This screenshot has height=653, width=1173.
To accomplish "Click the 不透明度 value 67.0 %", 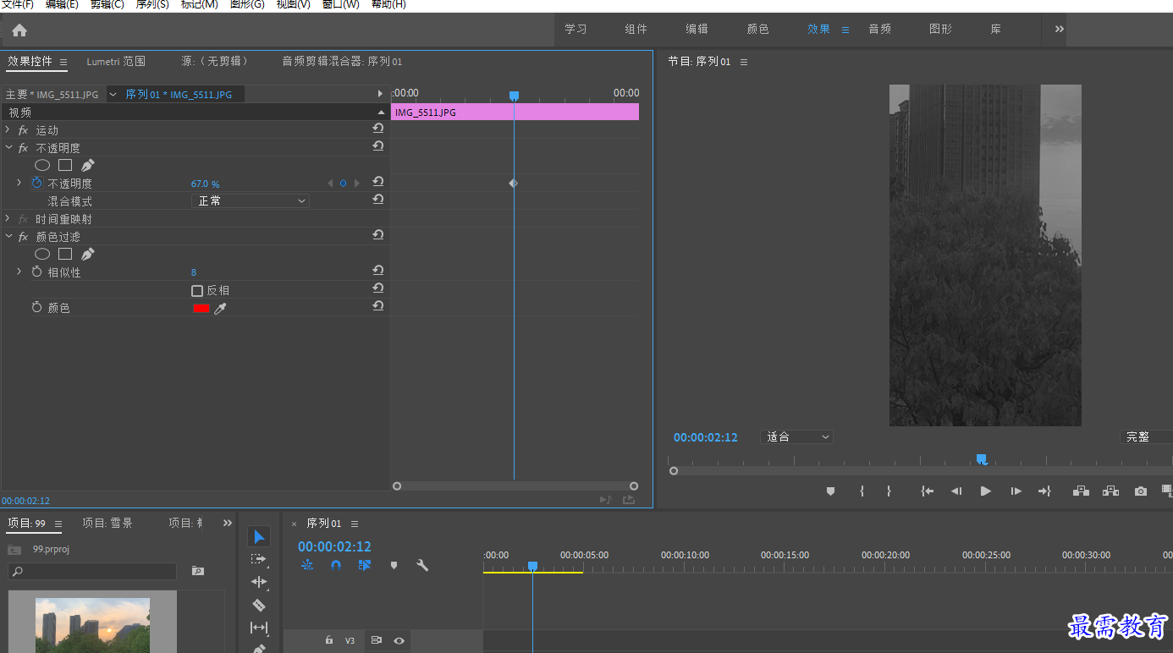I will (206, 184).
